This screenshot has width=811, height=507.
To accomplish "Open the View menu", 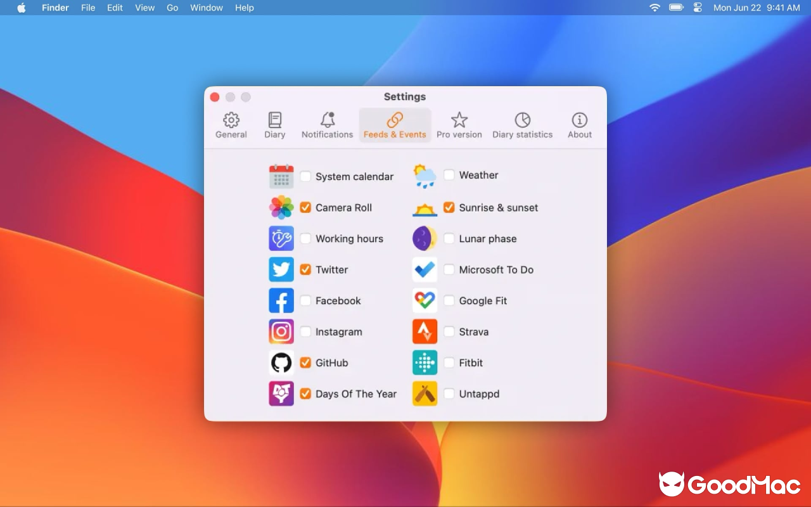I will (145, 8).
